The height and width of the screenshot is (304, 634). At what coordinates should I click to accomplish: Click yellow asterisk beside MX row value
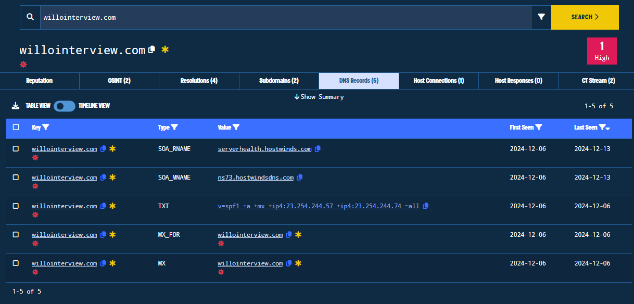[298, 263]
